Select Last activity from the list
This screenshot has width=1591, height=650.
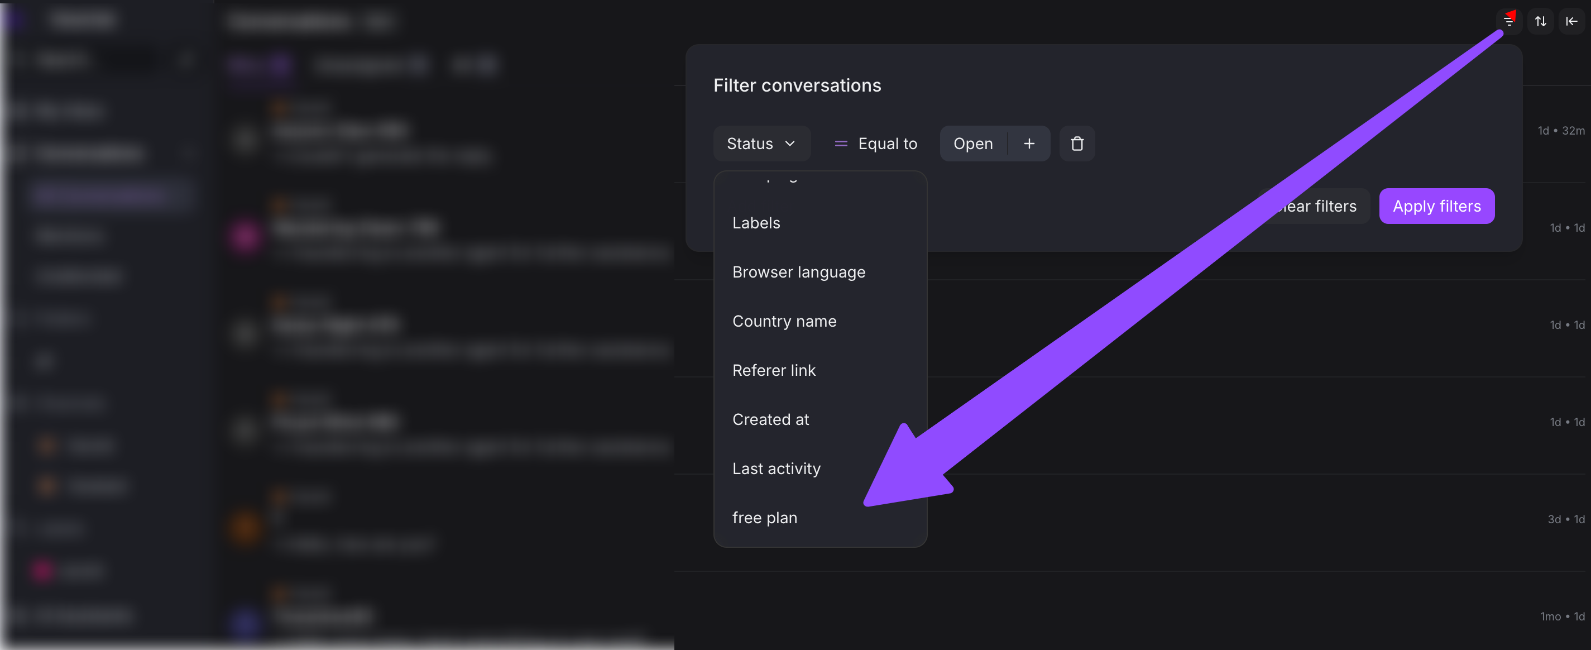click(x=776, y=469)
